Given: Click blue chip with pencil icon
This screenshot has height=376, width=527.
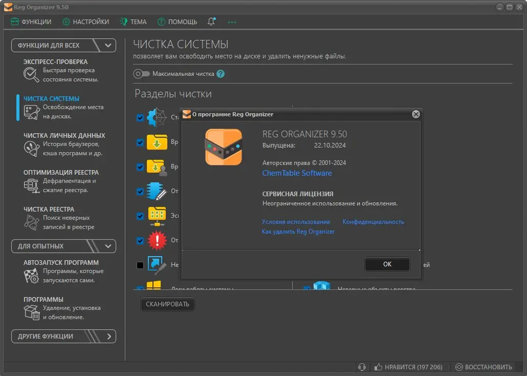Looking at the screenshot, I should pyautogui.click(x=157, y=191).
